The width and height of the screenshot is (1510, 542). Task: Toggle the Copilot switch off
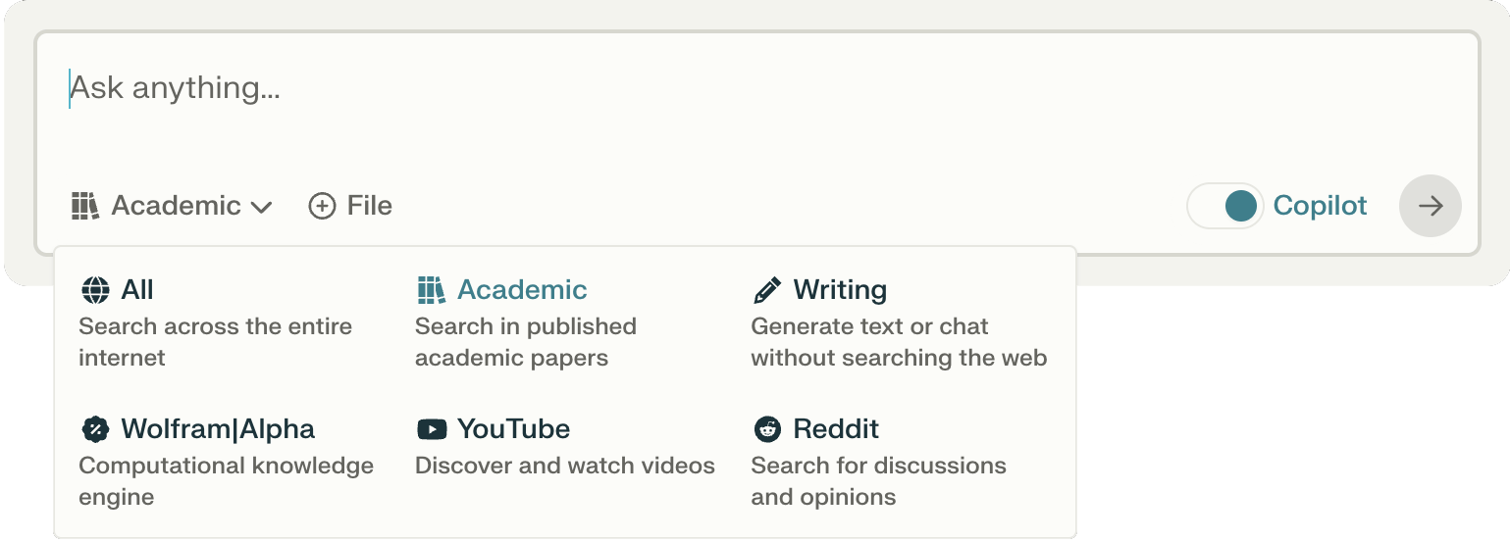click(1225, 206)
